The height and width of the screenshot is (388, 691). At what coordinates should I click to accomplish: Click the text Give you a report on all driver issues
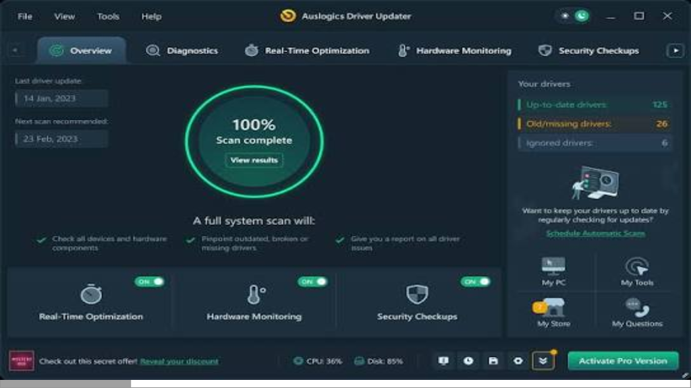[405, 243]
